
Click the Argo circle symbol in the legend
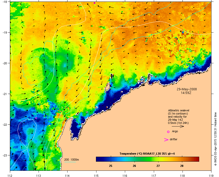[168, 132]
